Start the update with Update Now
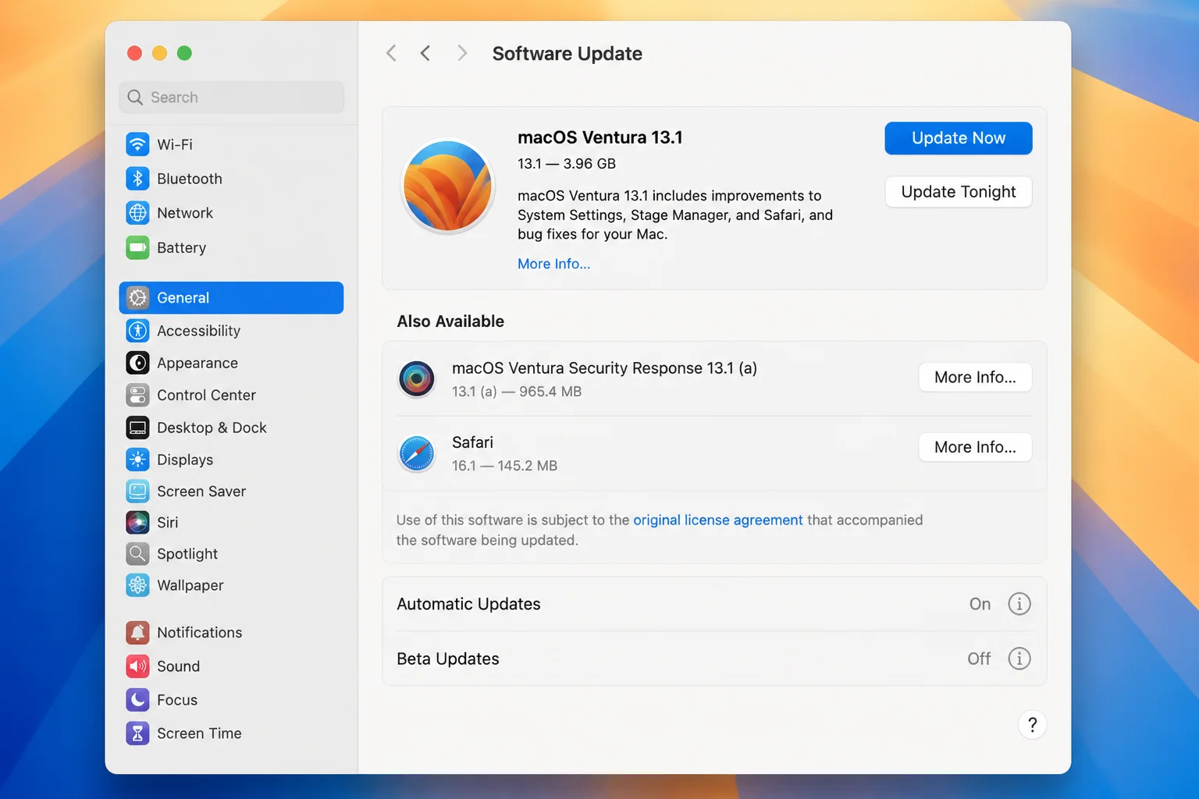The height and width of the screenshot is (799, 1199). [959, 138]
